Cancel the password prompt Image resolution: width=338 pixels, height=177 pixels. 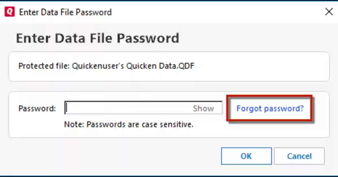coord(299,156)
